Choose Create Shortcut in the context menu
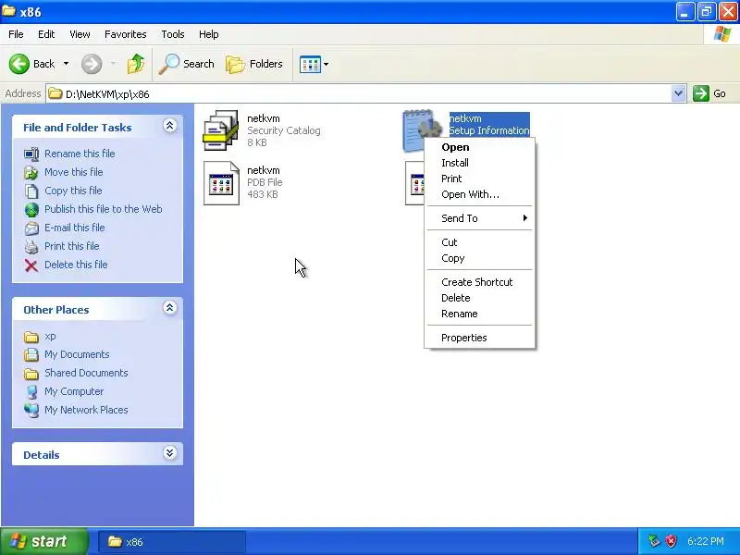 [479, 282]
